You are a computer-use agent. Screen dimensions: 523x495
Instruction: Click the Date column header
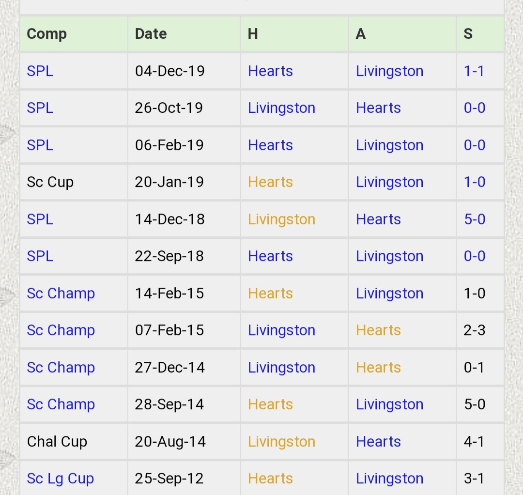[151, 34]
